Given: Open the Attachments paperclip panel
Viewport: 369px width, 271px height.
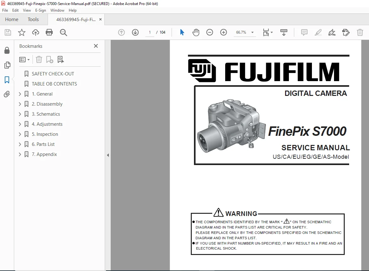Looking at the screenshot, I should (7, 94).
